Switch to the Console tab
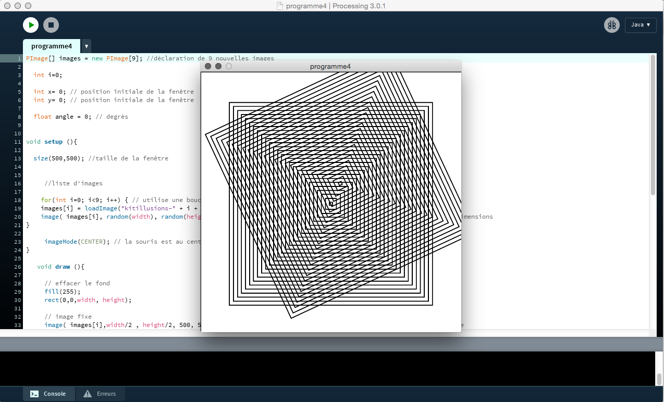Viewport: 664px width, 402px height. [54, 394]
